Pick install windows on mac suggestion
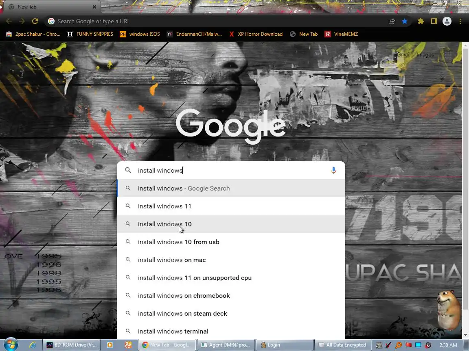 (x=231, y=260)
